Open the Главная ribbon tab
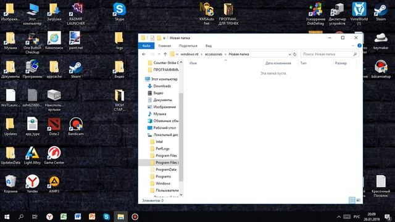 165,46
